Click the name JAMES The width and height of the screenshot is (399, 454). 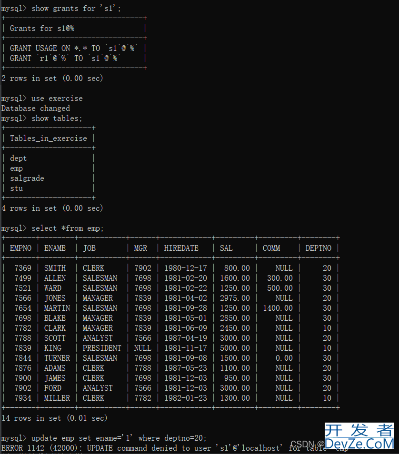[55, 378]
